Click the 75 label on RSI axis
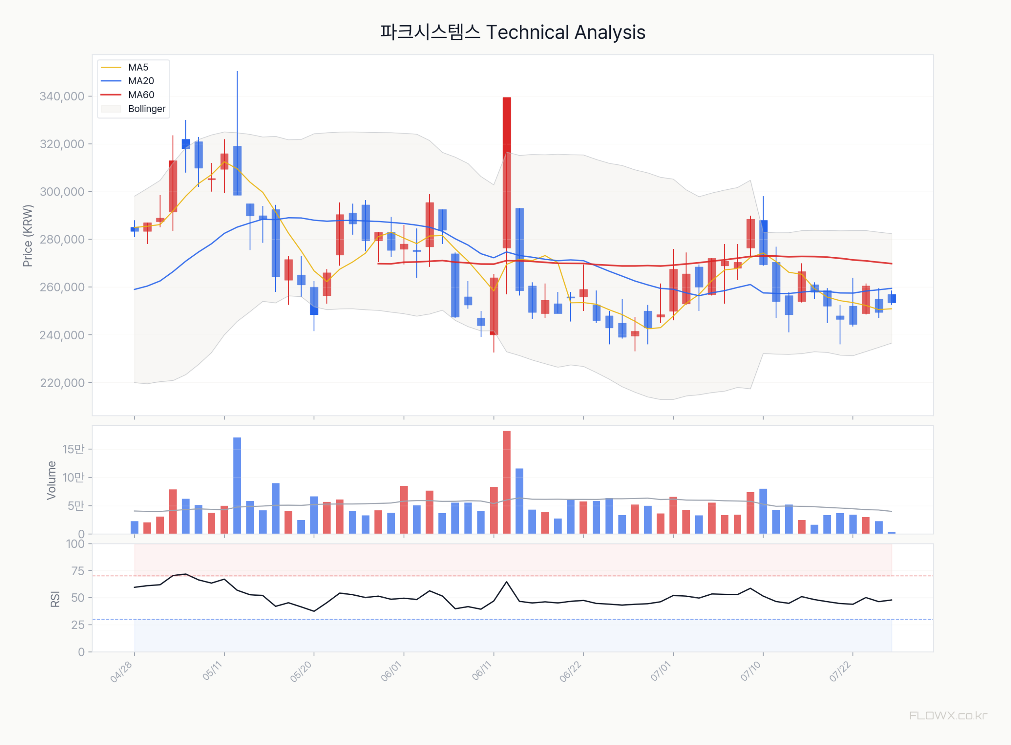The image size is (1011, 745). [78, 571]
